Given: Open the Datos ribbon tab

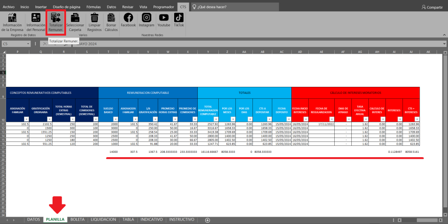Looking at the screenshot, I should point(112,7).
